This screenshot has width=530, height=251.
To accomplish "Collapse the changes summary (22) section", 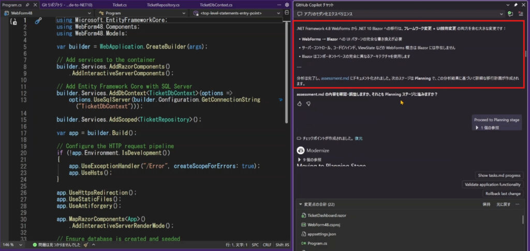I will coord(300,204).
